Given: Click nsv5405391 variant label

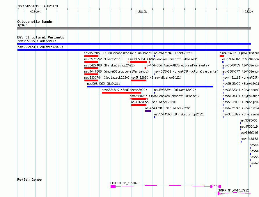Looking at the screenshot, I should click(241, 96).
